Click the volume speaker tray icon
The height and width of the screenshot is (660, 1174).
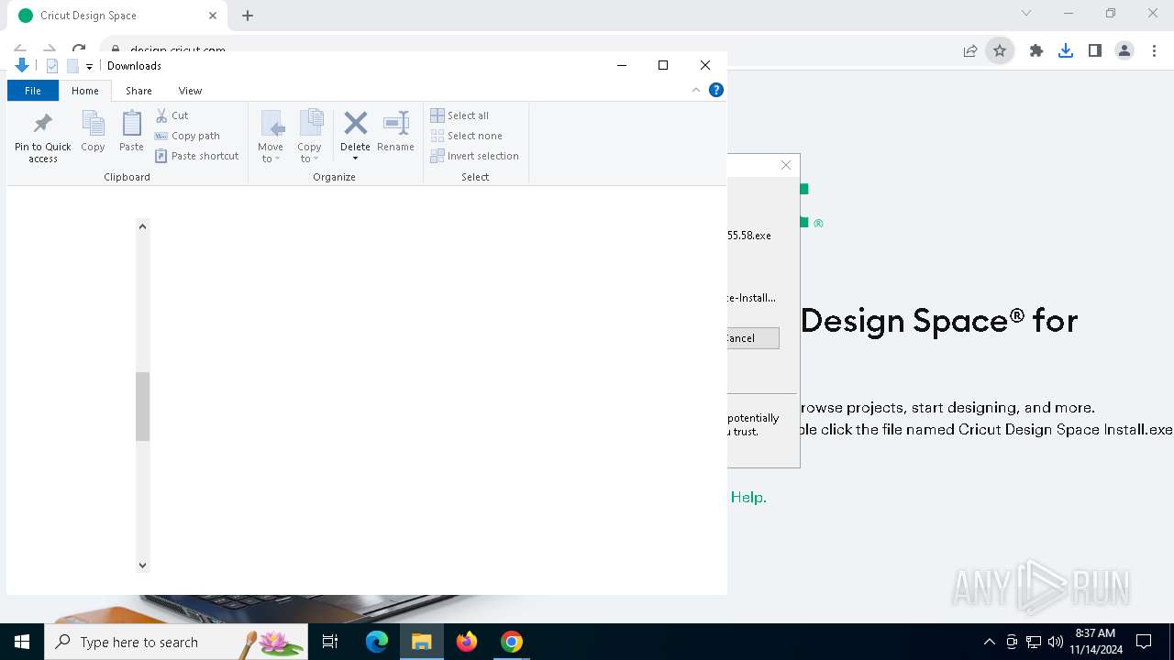[x=1055, y=642]
